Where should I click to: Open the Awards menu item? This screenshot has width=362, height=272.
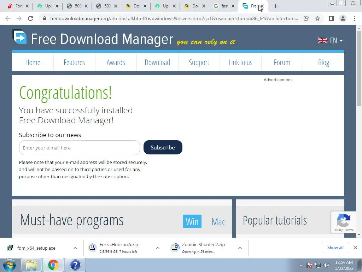[116, 62]
